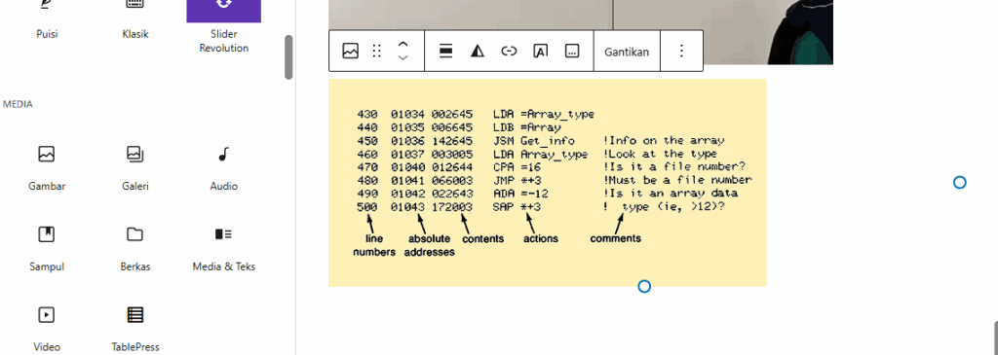998x355 pixels.
Task: Open the align options dropdown
Action: click(445, 52)
